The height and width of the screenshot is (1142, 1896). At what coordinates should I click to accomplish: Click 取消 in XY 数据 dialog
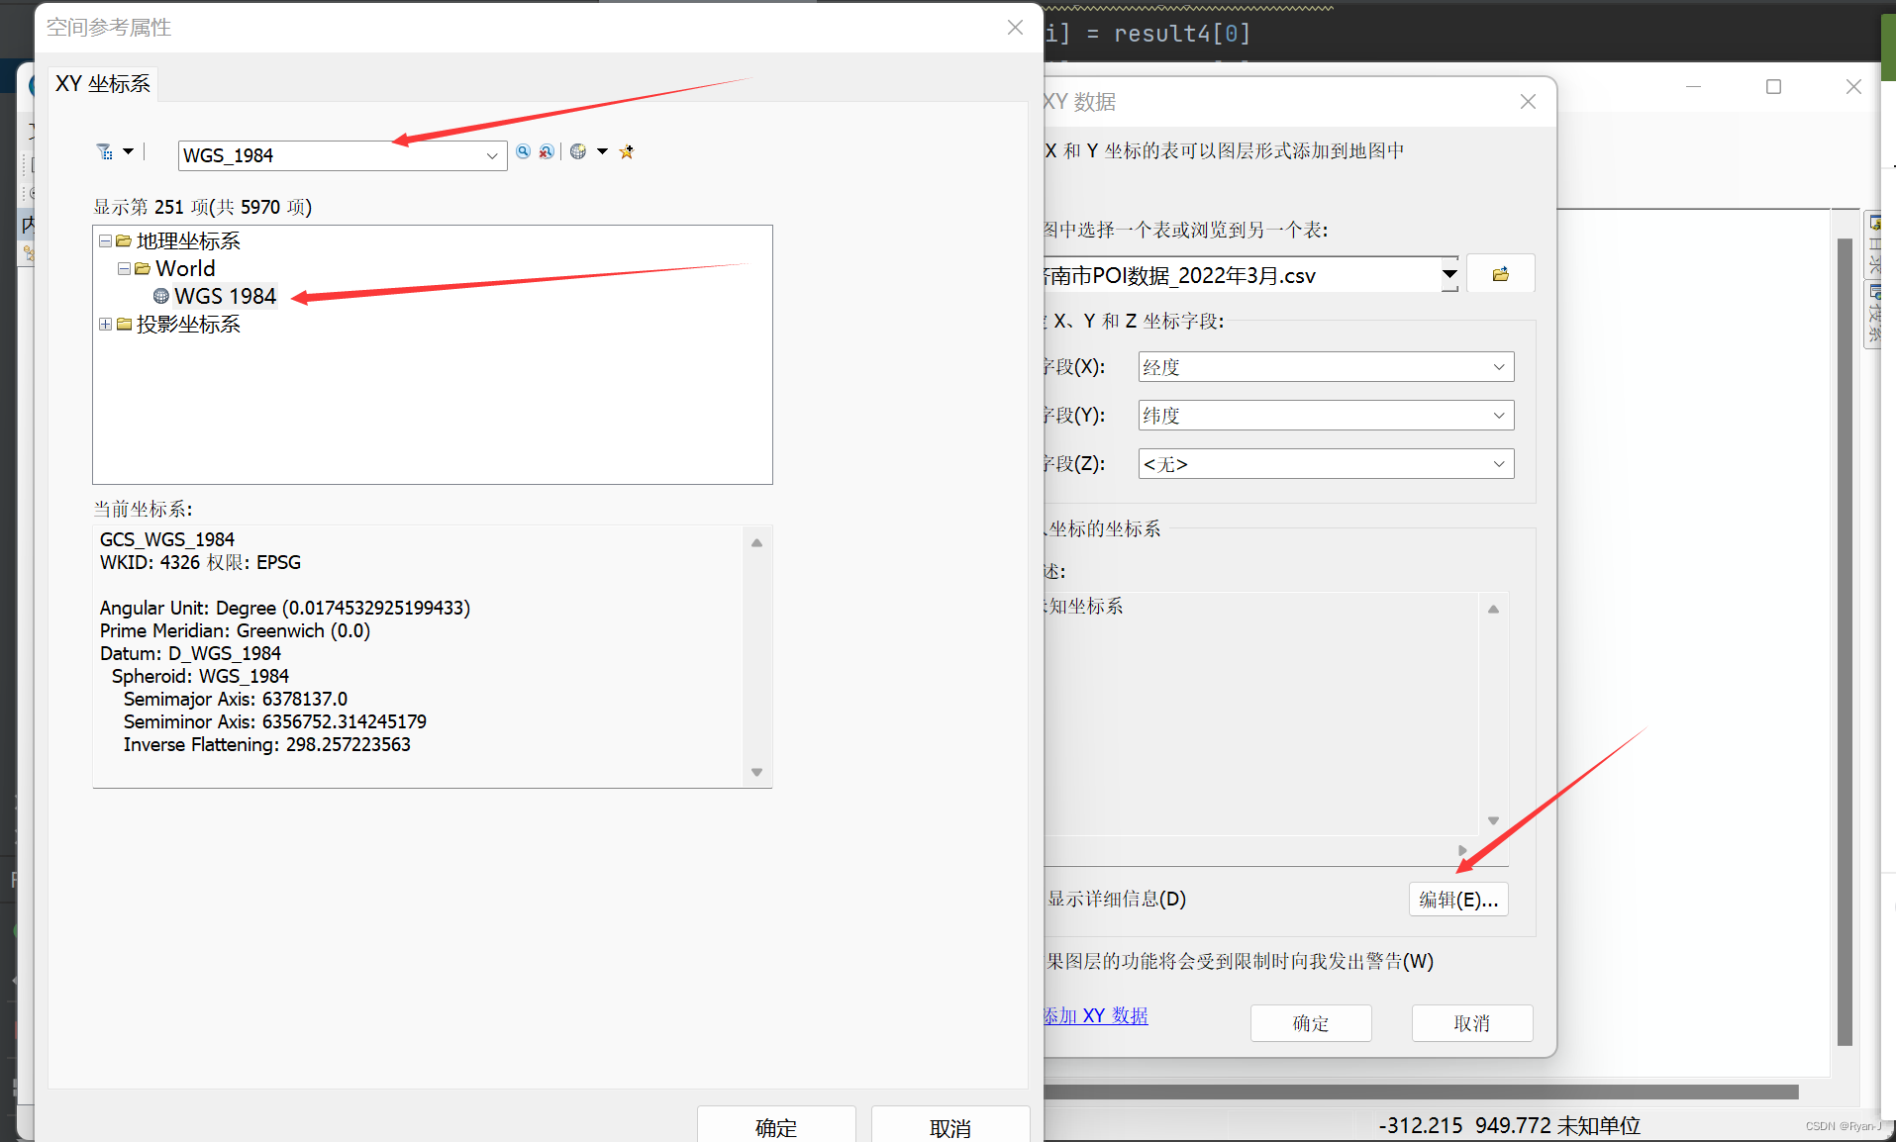click(x=1472, y=1023)
